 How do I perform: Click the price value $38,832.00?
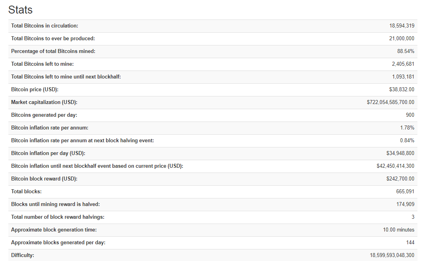point(402,90)
